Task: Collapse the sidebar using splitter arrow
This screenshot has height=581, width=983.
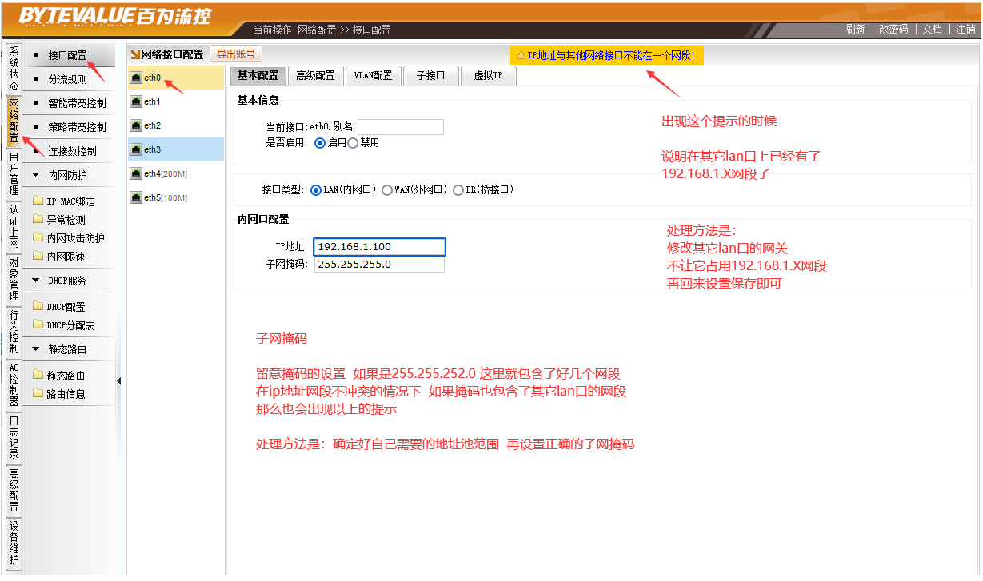Action: pos(119,381)
